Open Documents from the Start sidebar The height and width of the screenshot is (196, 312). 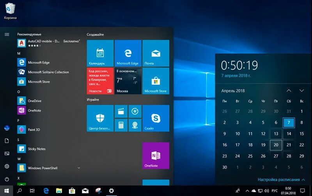(x=7, y=141)
